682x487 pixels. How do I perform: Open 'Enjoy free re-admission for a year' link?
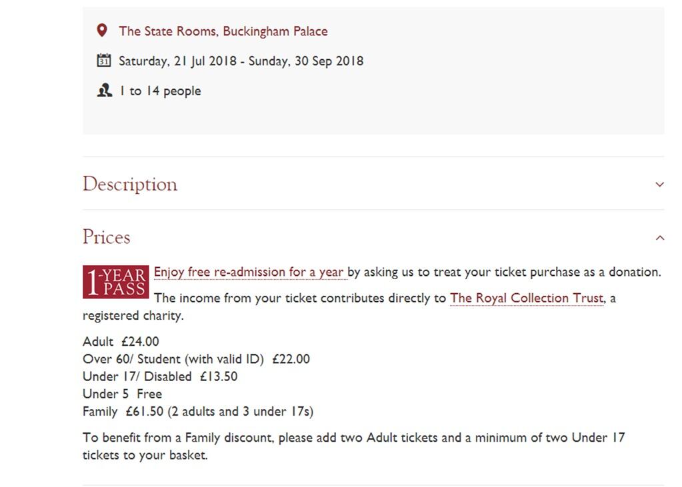249,272
